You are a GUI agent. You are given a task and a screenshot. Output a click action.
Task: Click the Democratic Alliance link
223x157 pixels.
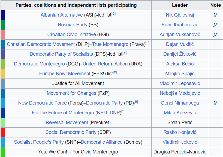[x=102, y=142]
